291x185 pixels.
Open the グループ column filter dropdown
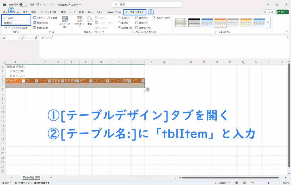[x=23, y=81]
